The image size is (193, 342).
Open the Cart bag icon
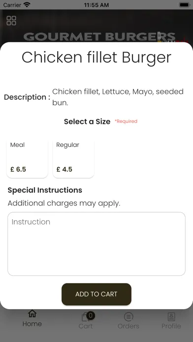[x=85, y=317]
